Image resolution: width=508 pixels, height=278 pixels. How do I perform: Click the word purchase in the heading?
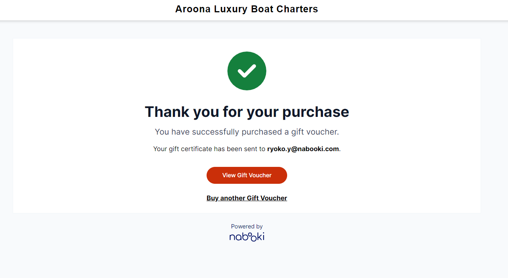(316, 113)
